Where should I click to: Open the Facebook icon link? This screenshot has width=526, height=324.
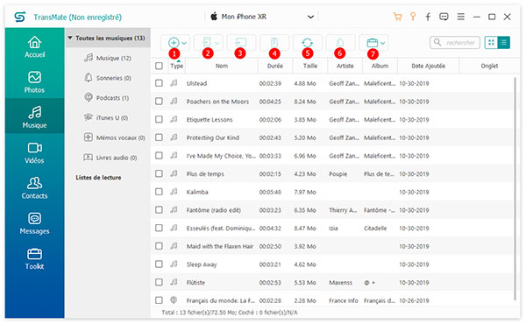428,17
